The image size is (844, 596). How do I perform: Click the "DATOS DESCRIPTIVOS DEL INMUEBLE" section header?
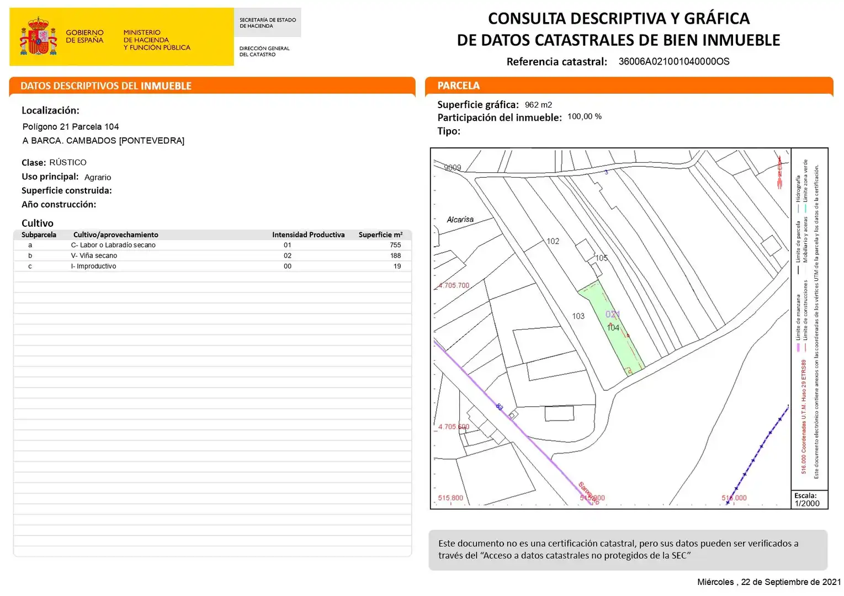(x=212, y=86)
